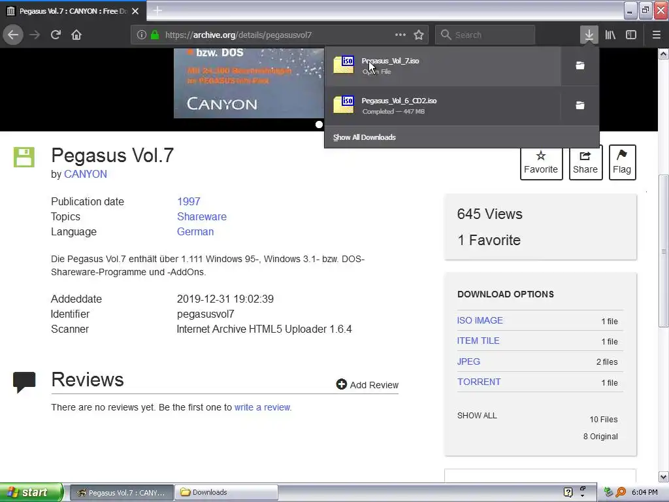The image size is (669, 502).
Task: Open the Windows start menu
Action: pos(31,492)
